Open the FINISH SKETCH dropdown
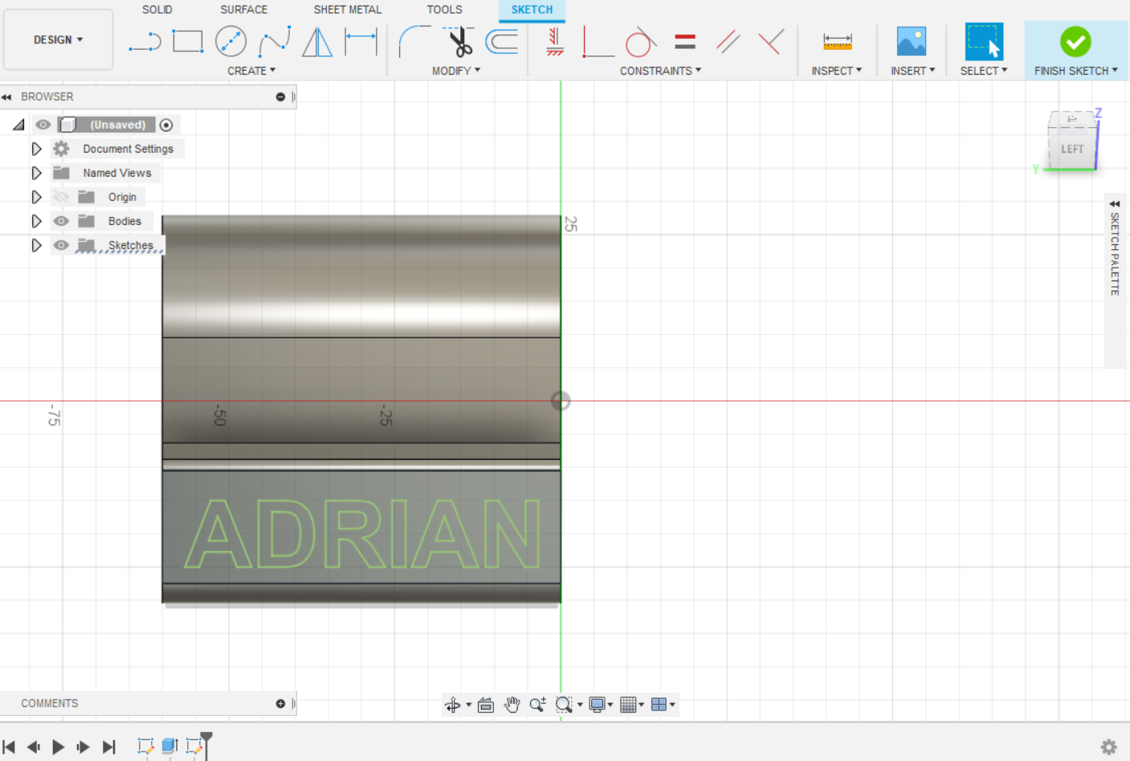This screenshot has height=761, width=1130. [x=1075, y=71]
